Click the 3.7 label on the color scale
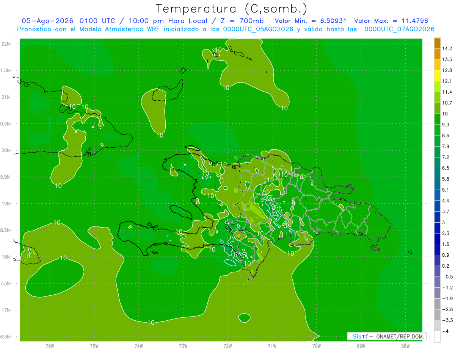455x351 pixels. [x=446, y=212]
